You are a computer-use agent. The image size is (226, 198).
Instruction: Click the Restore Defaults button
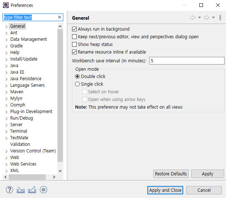point(171,174)
